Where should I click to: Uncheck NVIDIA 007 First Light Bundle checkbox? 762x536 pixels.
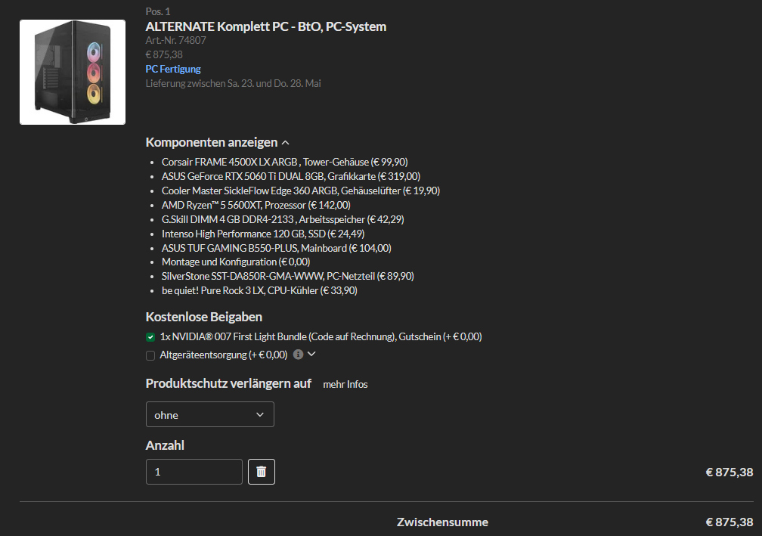pos(150,336)
